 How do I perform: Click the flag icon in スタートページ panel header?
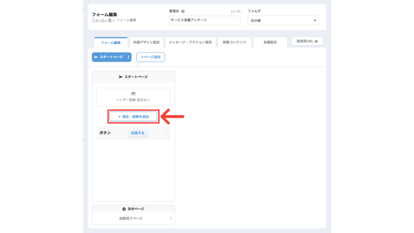pyautogui.click(x=121, y=77)
